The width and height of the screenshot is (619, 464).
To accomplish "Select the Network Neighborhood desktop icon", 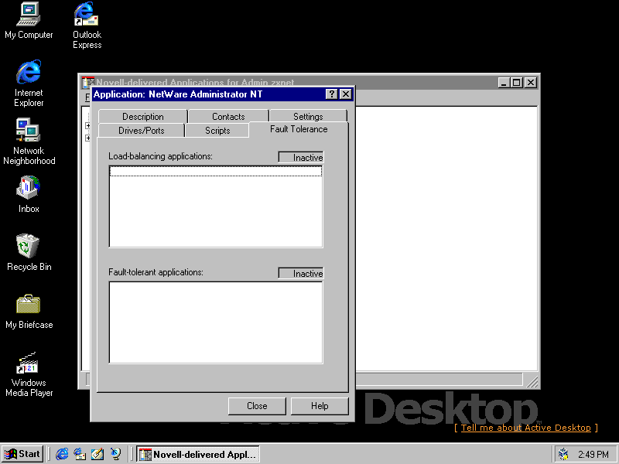I will click(x=29, y=142).
